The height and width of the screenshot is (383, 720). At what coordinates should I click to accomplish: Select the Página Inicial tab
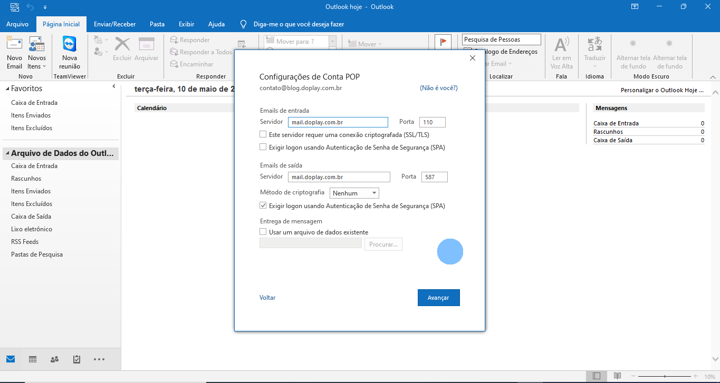coord(61,24)
